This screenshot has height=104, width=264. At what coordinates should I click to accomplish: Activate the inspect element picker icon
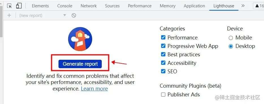point(9,6)
